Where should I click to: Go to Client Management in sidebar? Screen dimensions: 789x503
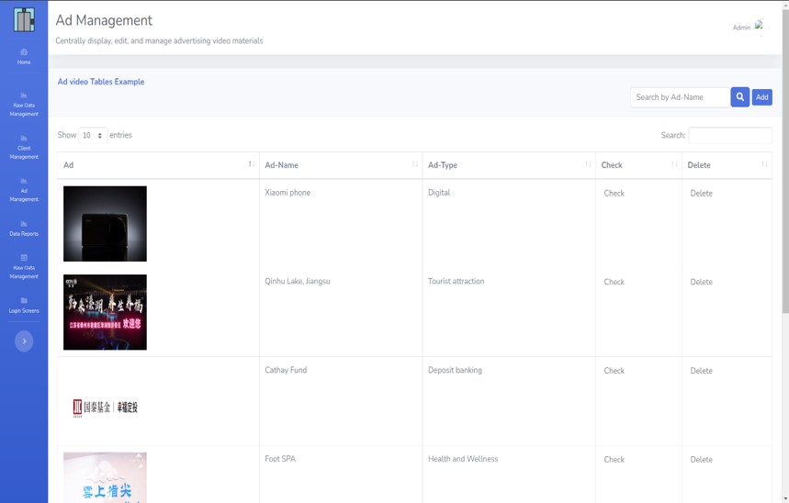[24, 147]
